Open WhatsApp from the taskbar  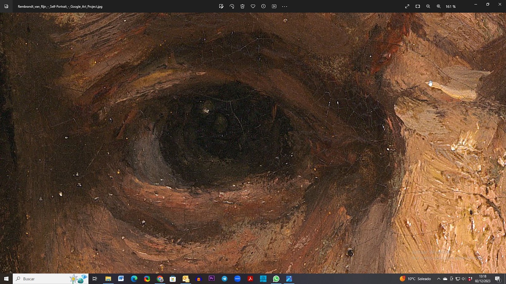pos(276,279)
